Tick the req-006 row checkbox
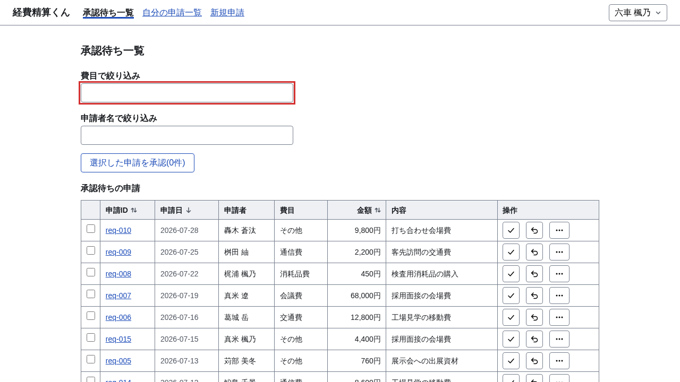Image resolution: width=680 pixels, height=382 pixels. coord(91,316)
